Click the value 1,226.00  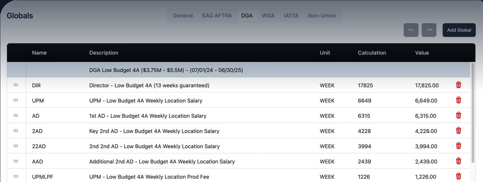click(426, 176)
